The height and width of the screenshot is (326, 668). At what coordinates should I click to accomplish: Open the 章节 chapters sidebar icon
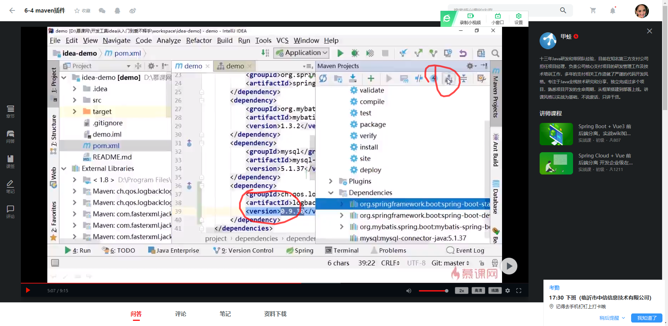pyautogui.click(x=10, y=111)
